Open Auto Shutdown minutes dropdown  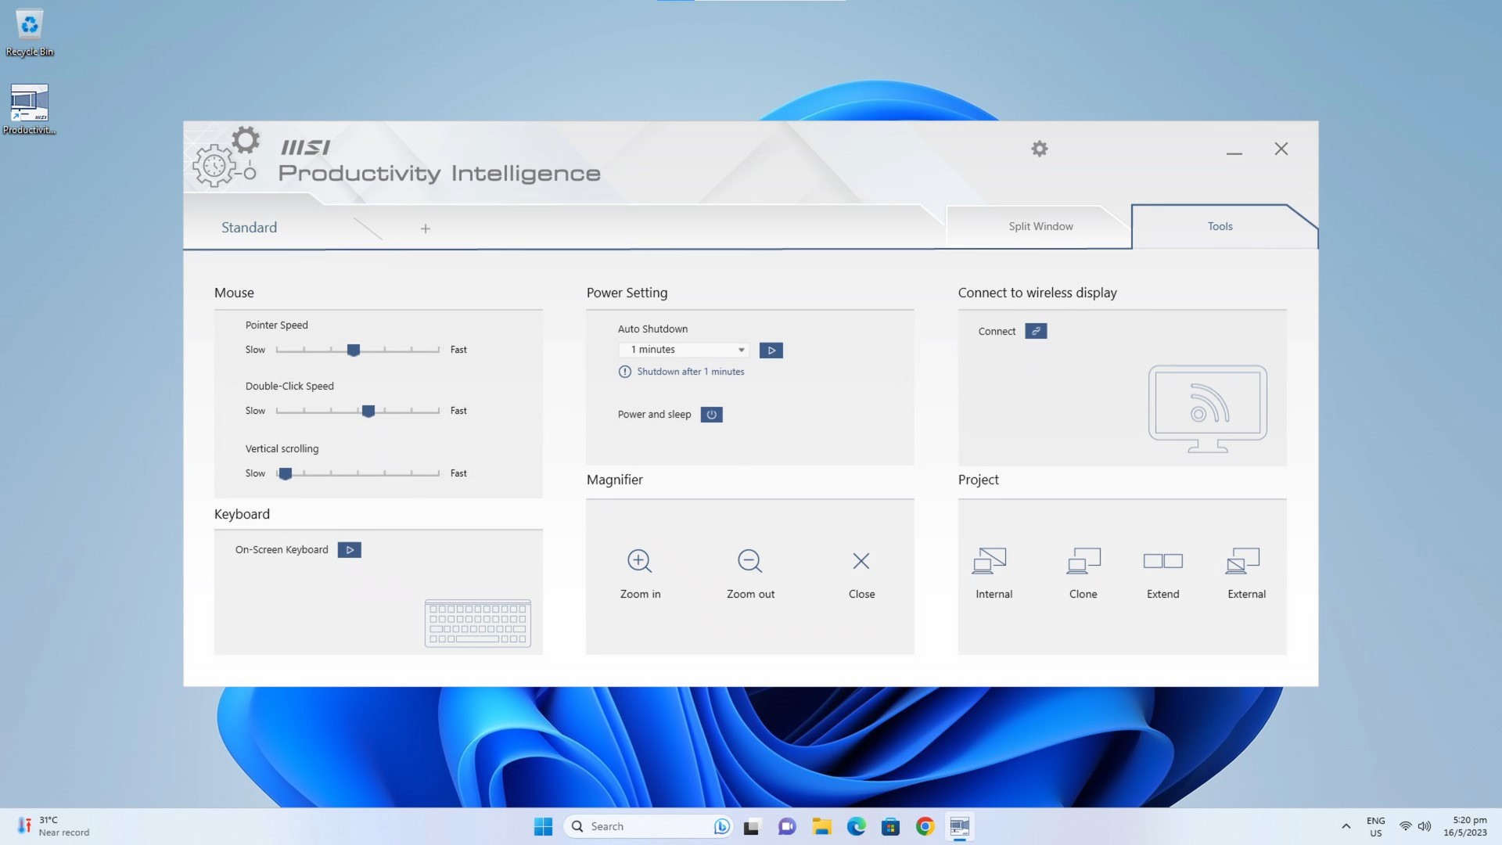tap(684, 350)
